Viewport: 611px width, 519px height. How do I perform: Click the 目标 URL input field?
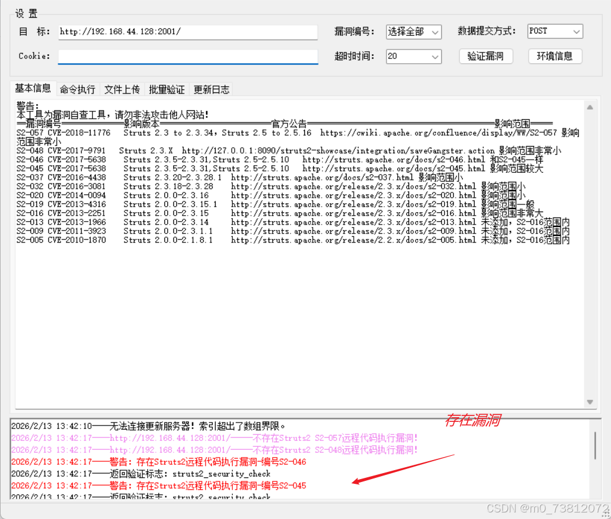click(x=188, y=32)
